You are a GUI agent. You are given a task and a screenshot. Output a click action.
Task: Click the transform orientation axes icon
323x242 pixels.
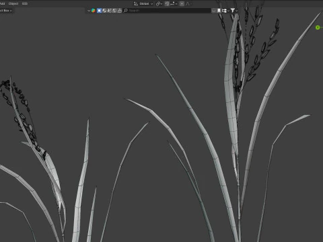click(x=136, y=4)
